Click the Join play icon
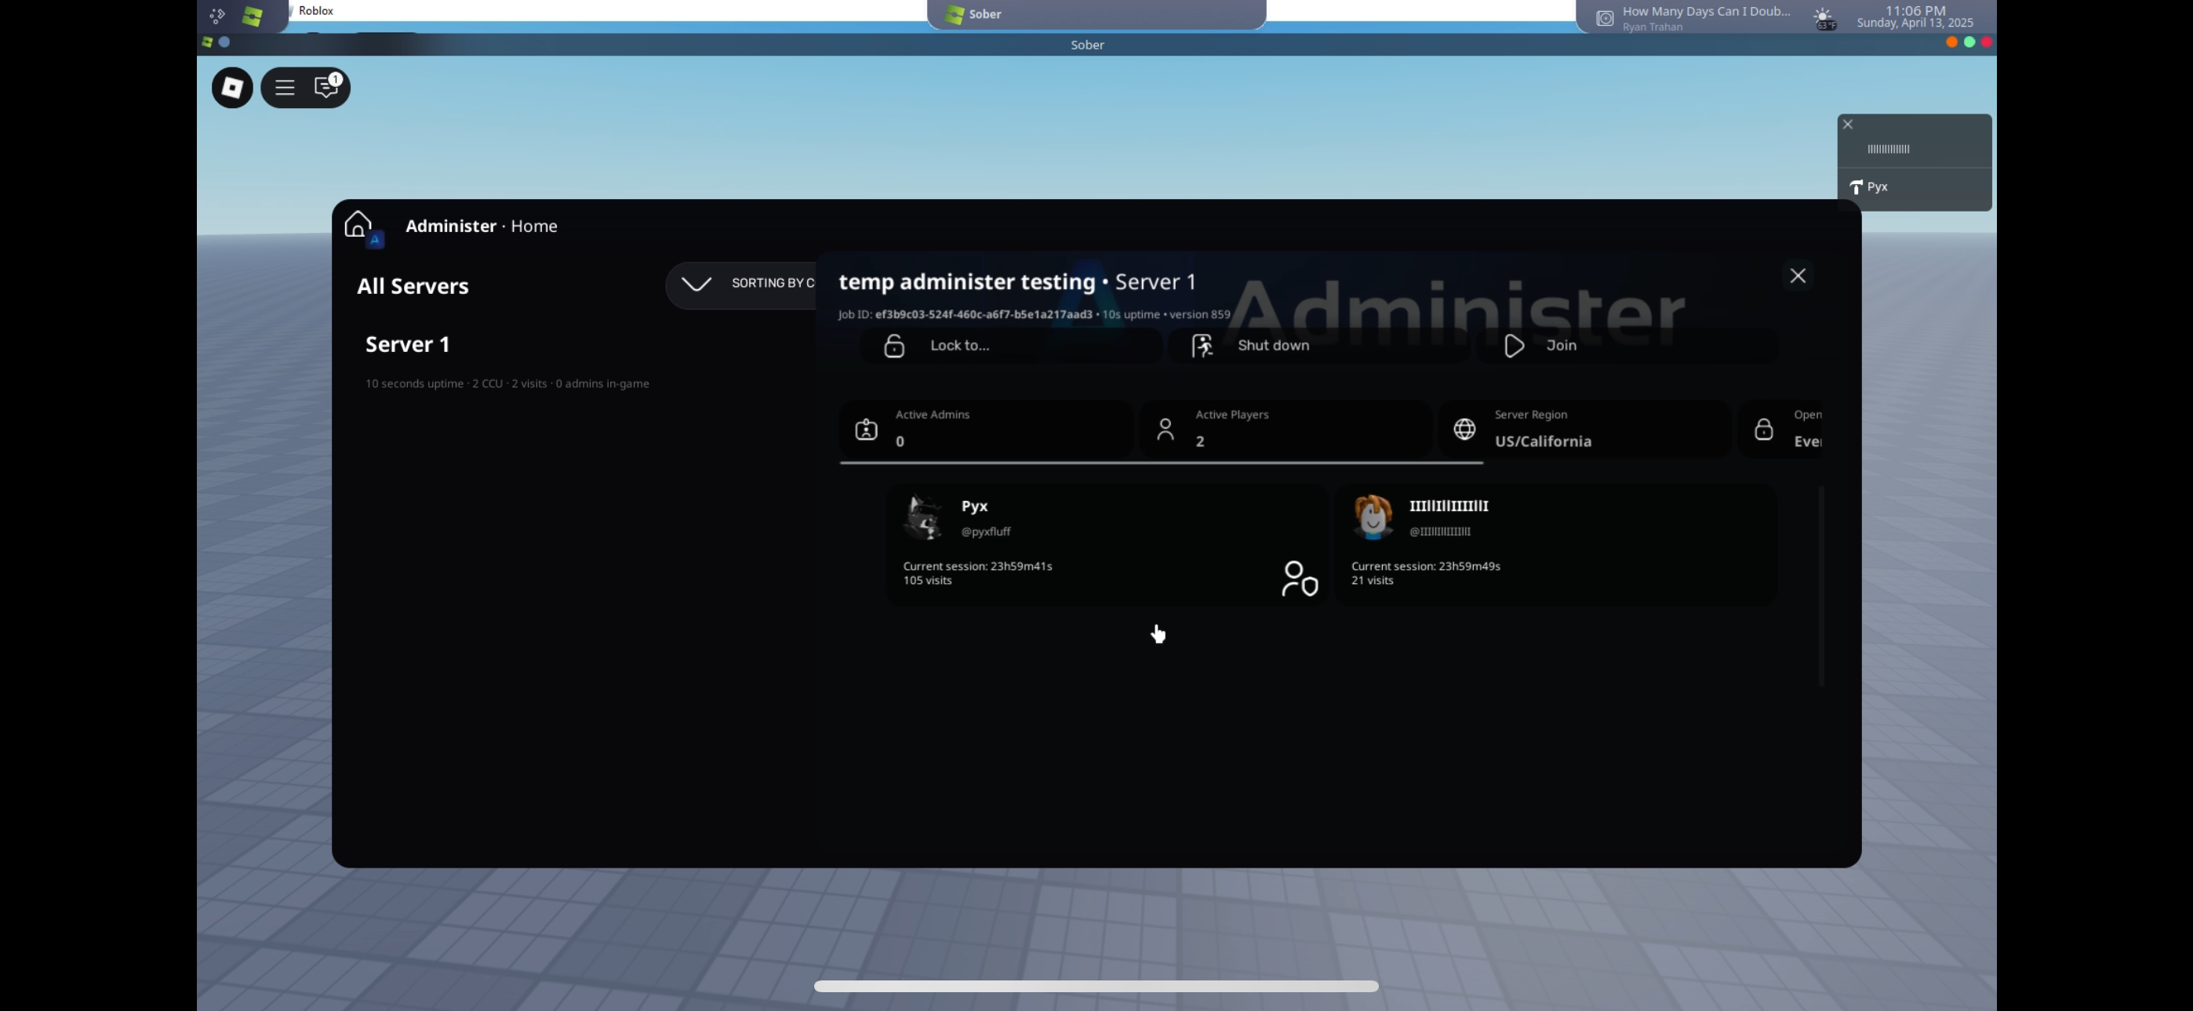 coord(1514,346)
